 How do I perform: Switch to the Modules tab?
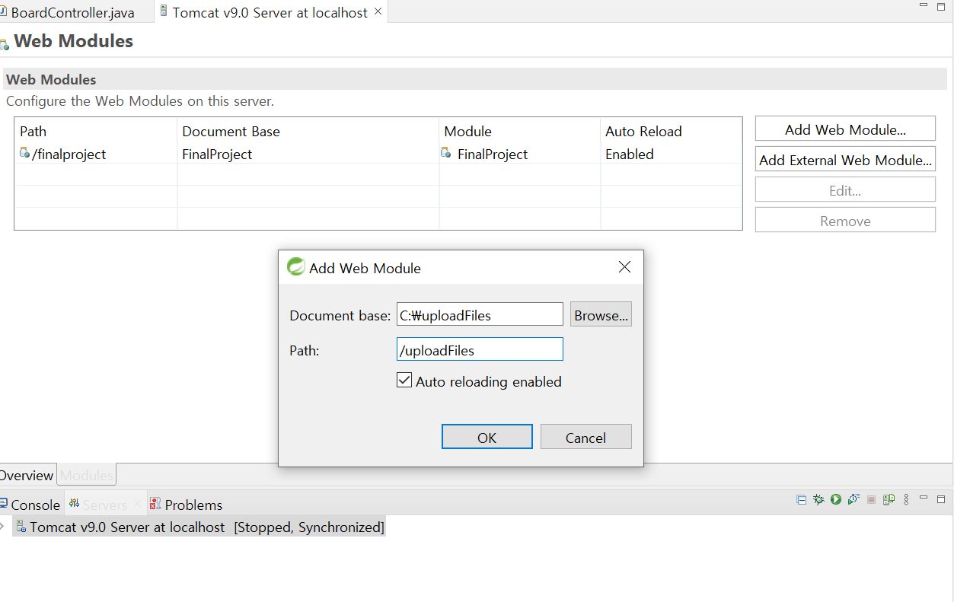[x=87, y=475]
